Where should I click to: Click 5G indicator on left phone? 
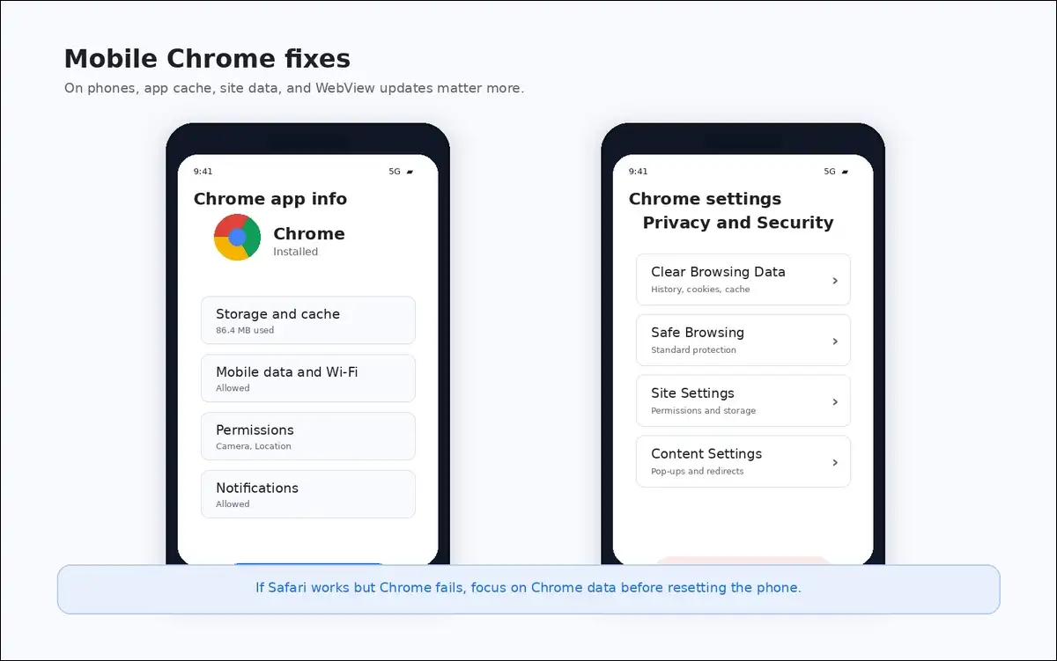[395, 173]
